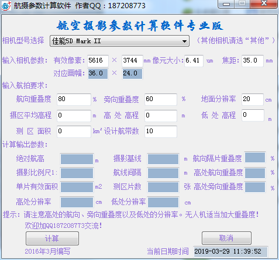This screenshot has height=260, width=279.
Task: Focus the low point elevation field
Action: [x=253, y=115]
